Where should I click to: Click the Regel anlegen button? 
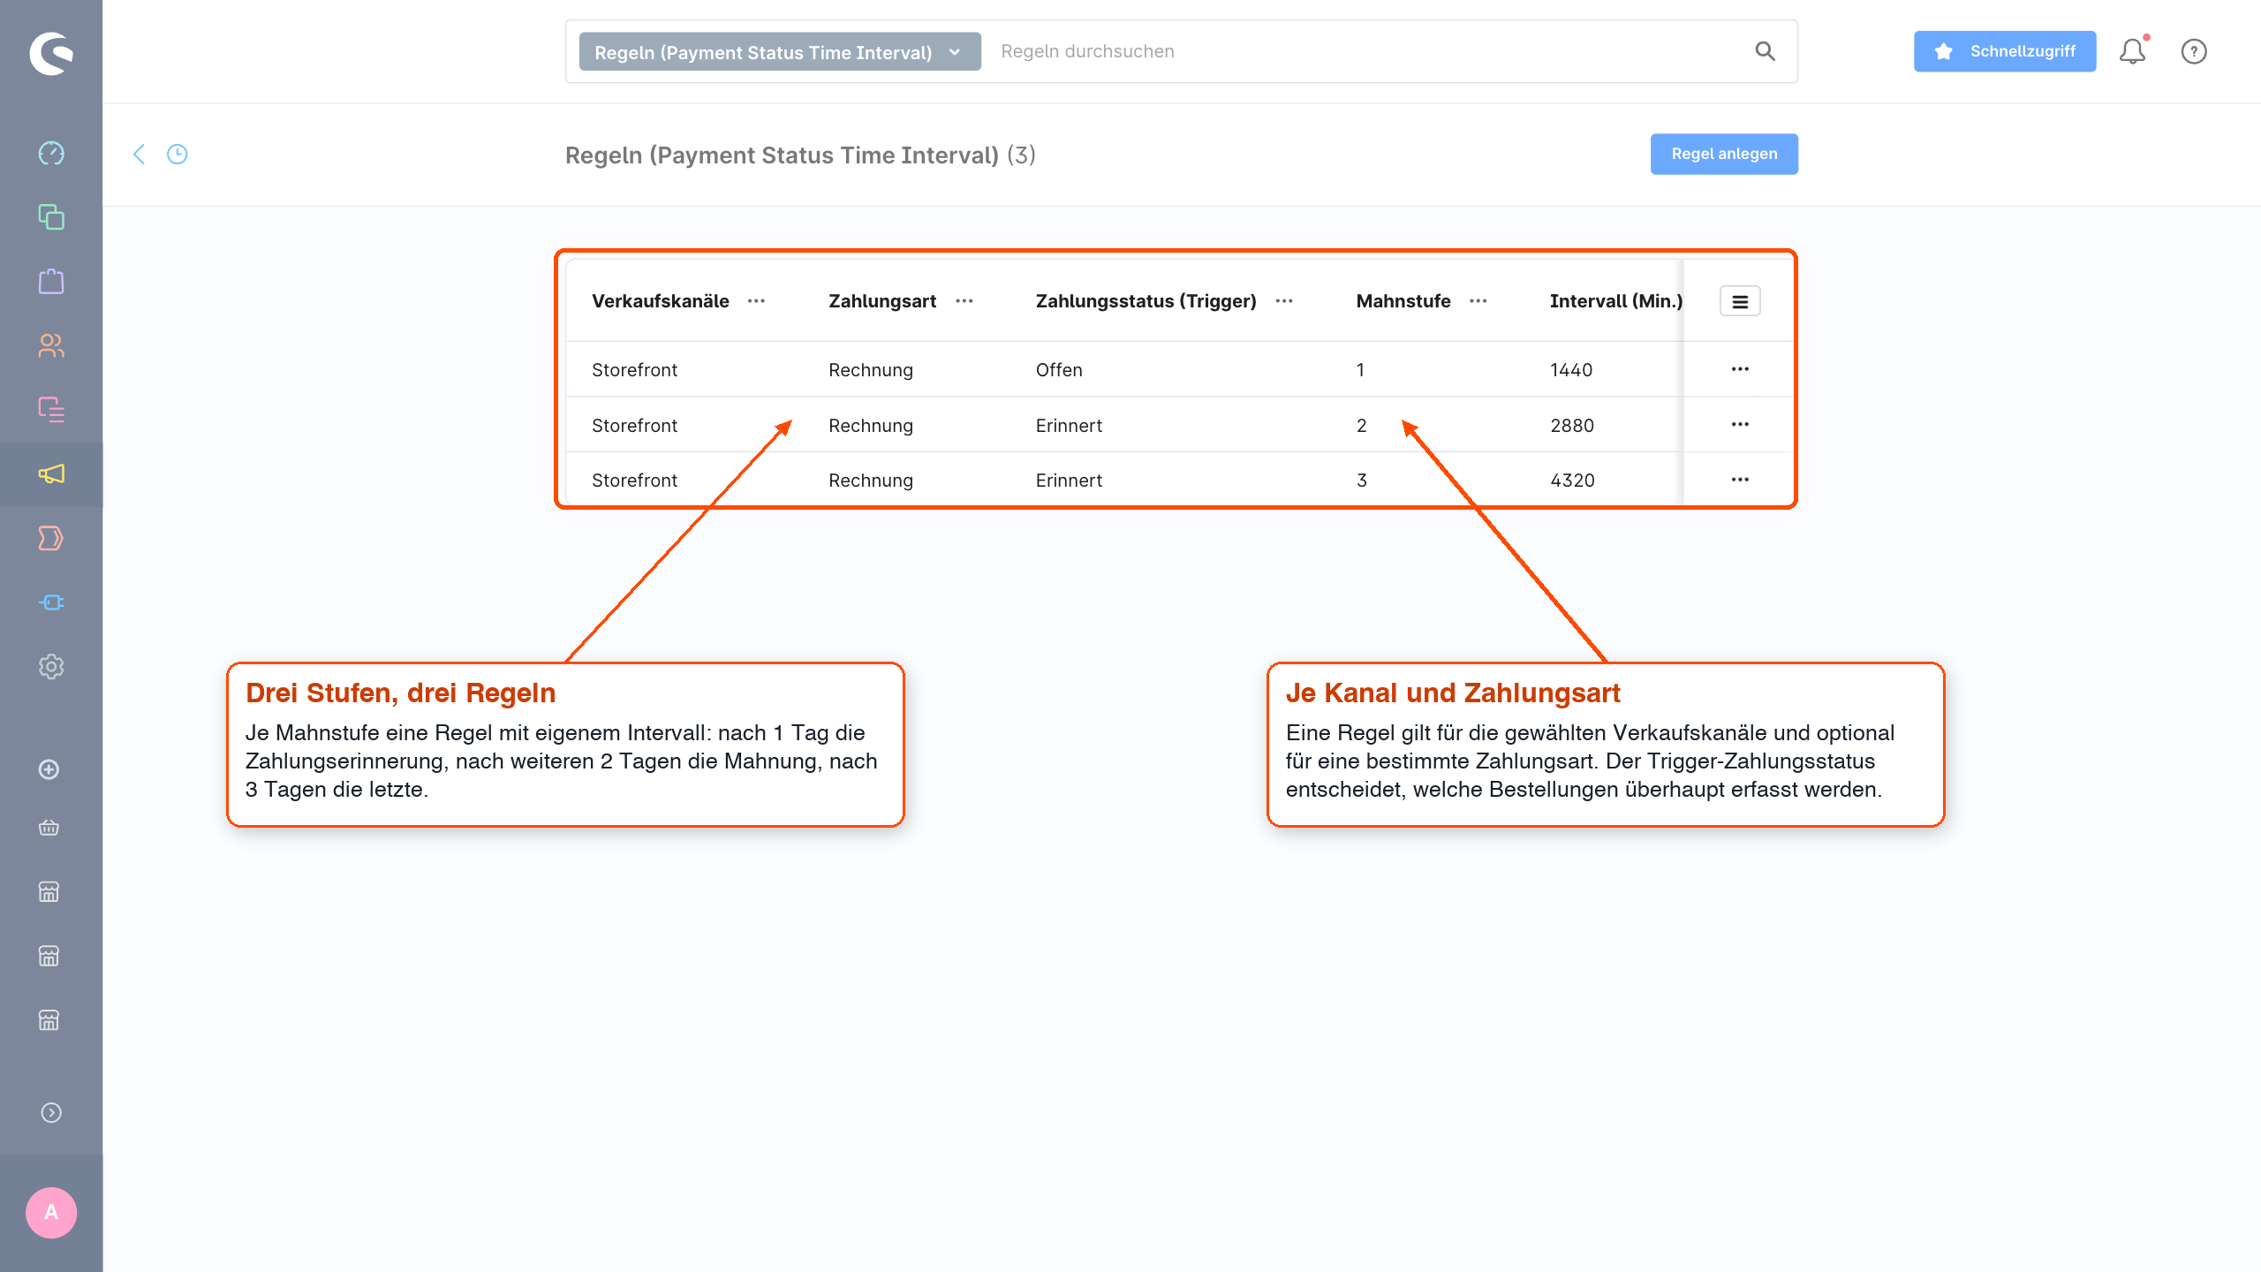[x=1724, y=154]
